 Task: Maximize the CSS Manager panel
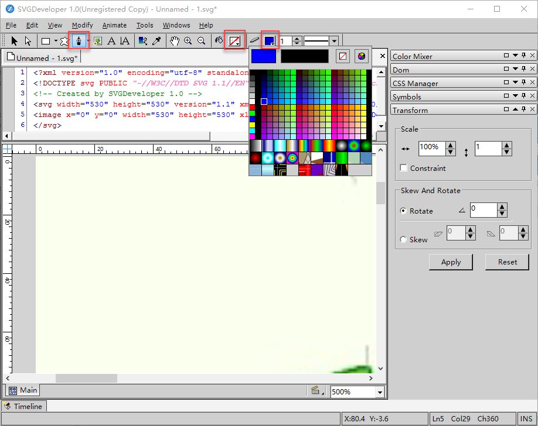[x=506, y=82]
